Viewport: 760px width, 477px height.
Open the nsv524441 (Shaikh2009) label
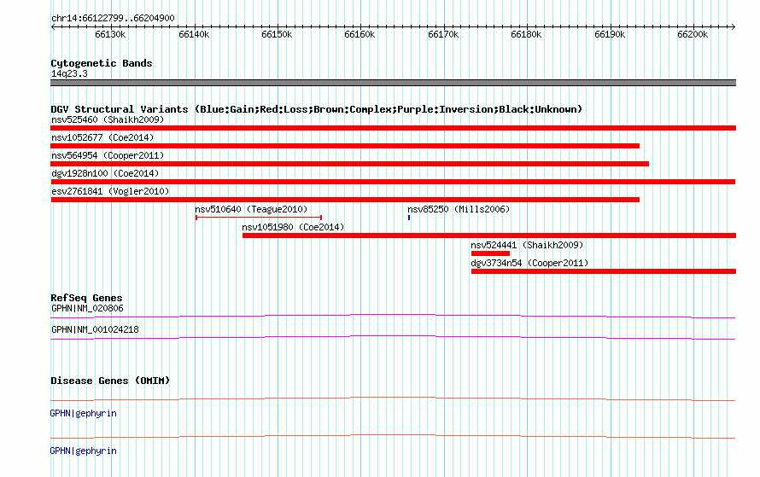click(x=527, y=245)
